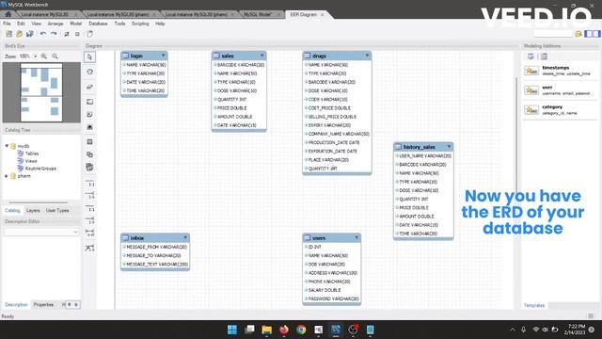Collapse the history_sales table columns
The image size is (602, 339).
[449, 147]
